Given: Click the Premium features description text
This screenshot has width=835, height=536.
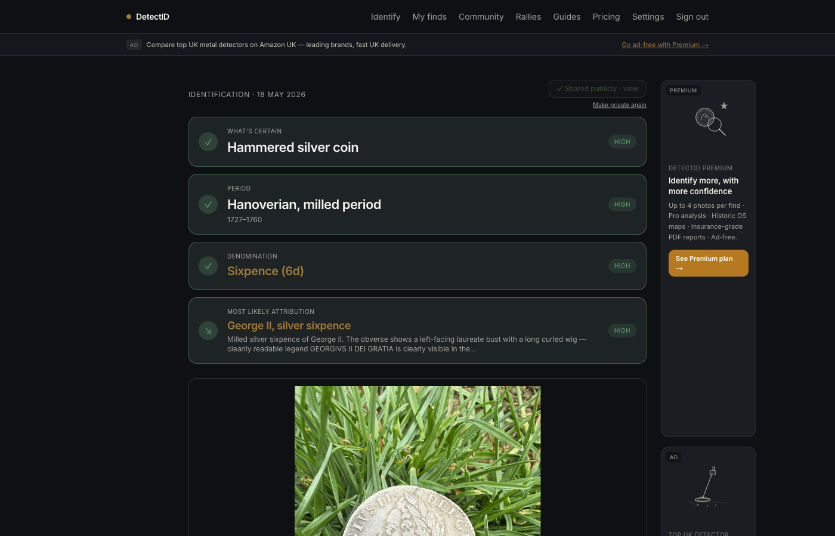Looking at the screenshot, I should coord(707,222).
